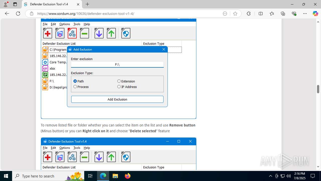Open File Explorer from taskbar
The image size is (321, 181).
click(x=115, y=176)
